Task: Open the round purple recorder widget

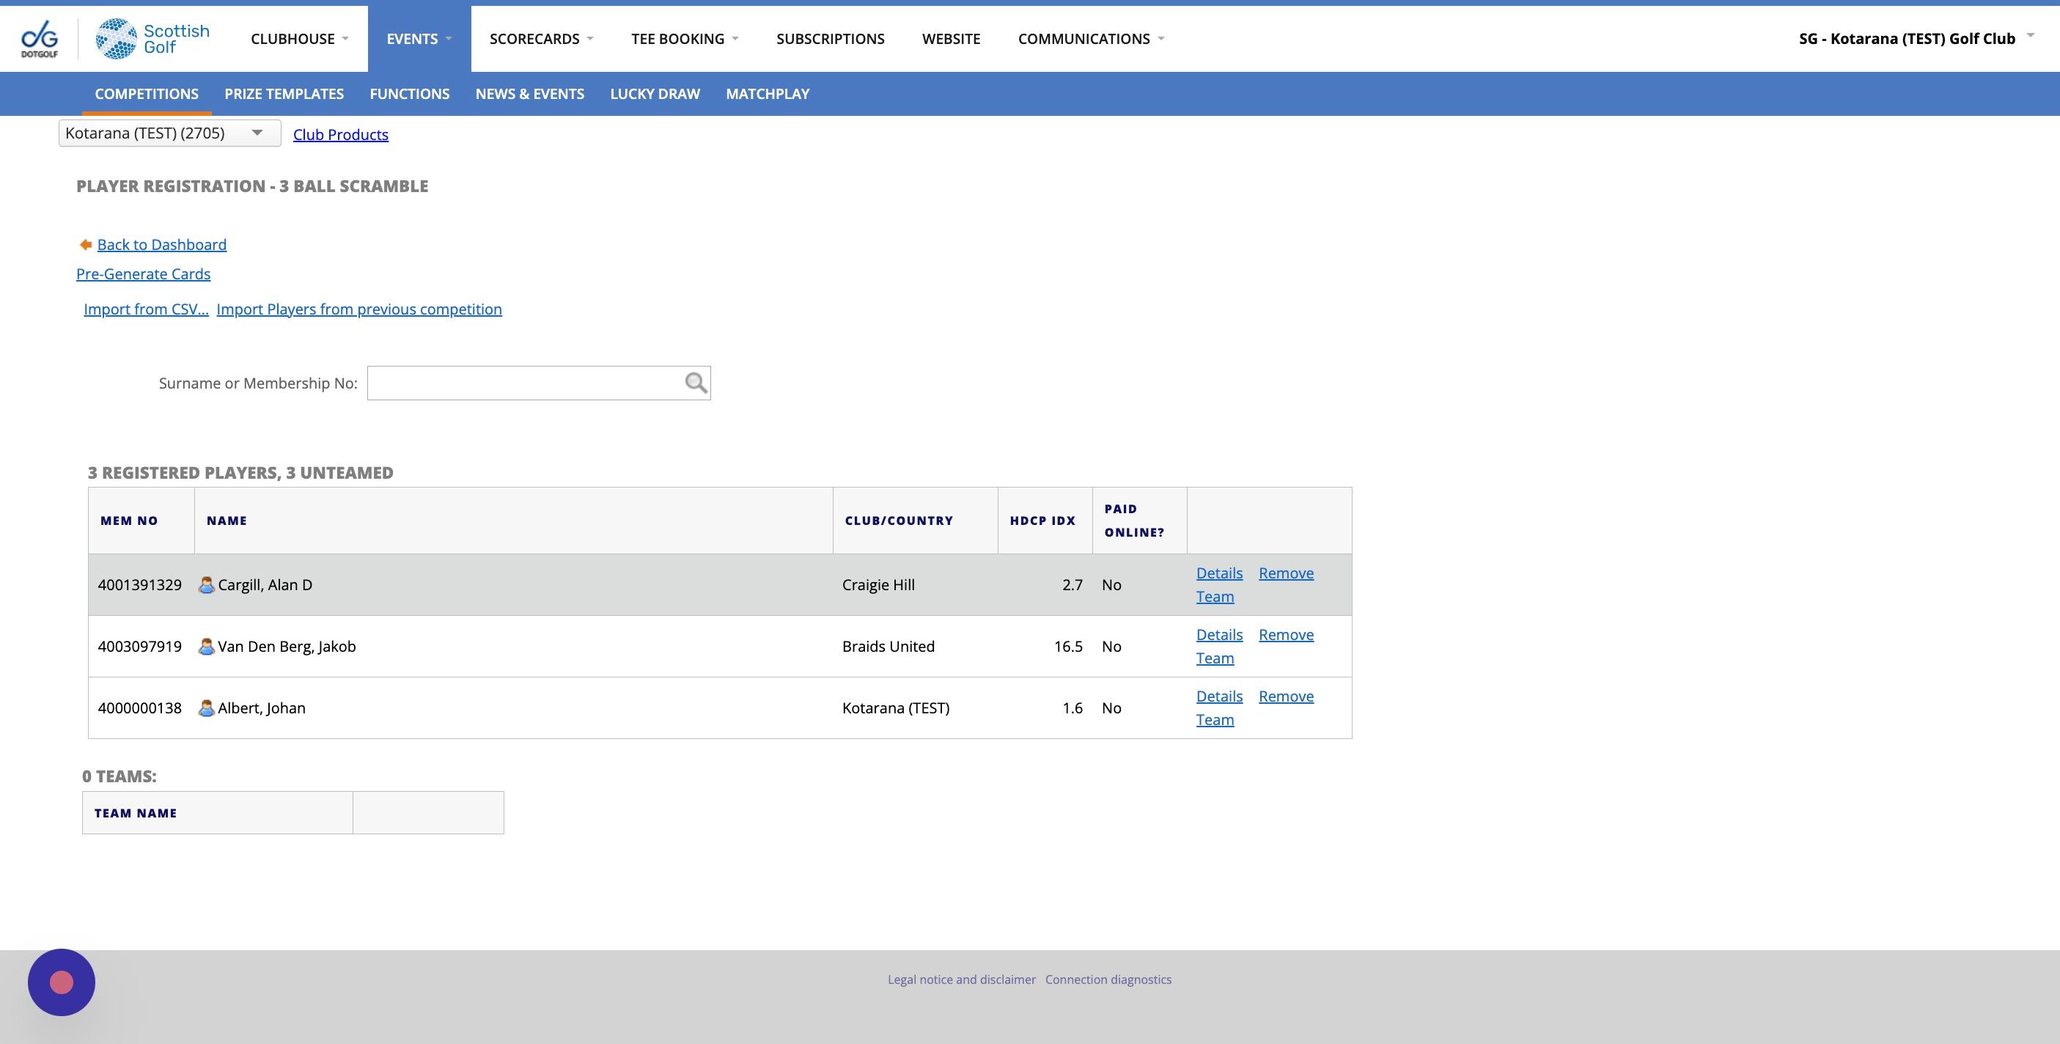Action: click(62, 982)
